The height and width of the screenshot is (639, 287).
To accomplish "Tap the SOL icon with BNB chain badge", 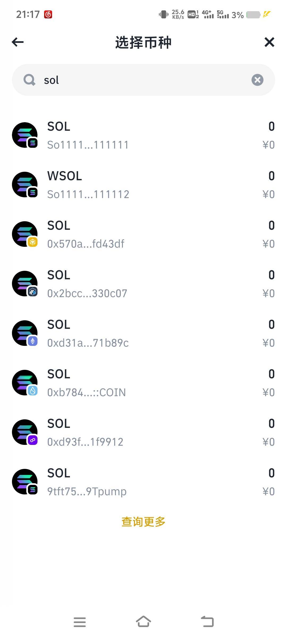I will tap(25, 234).
